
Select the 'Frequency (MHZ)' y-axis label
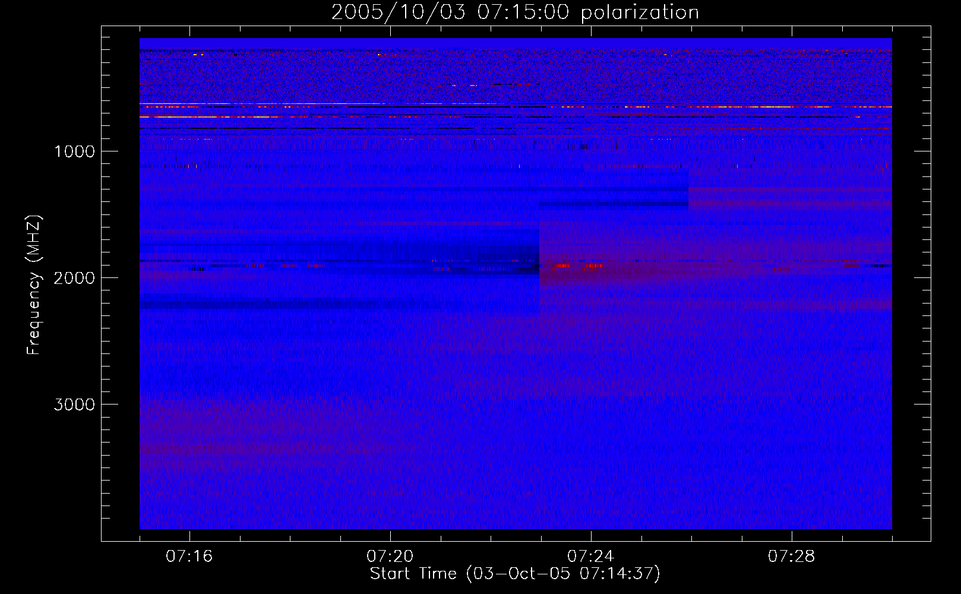(33, 285)
